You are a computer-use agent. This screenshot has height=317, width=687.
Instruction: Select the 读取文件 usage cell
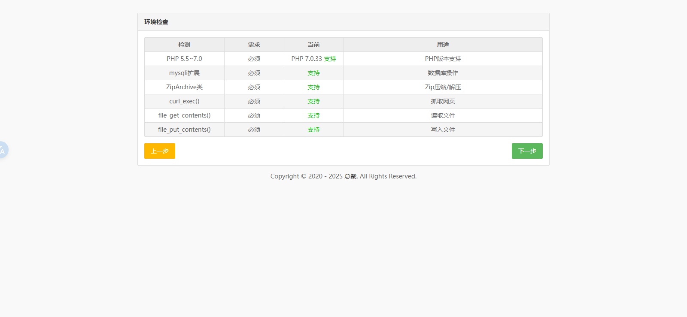point(443,115)
